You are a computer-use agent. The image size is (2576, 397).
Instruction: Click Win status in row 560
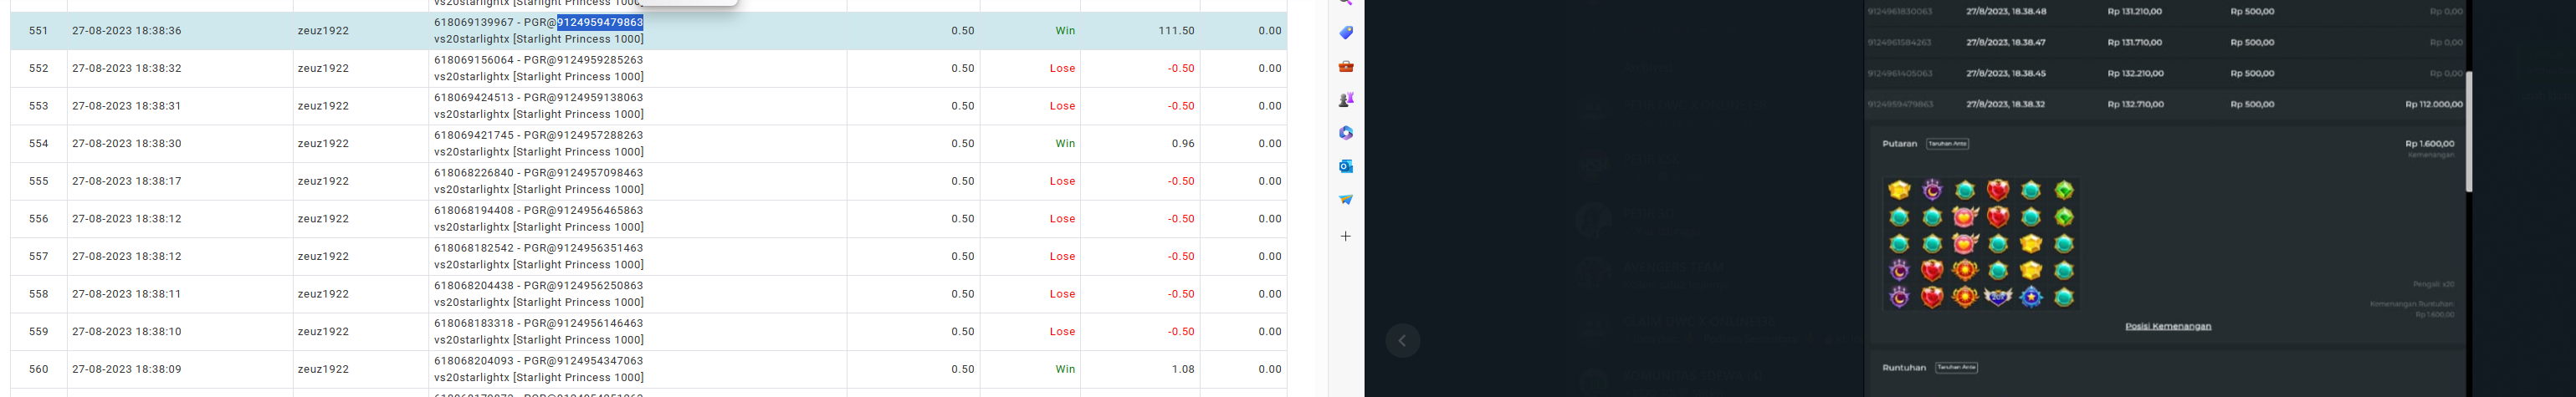[1065, 369]
